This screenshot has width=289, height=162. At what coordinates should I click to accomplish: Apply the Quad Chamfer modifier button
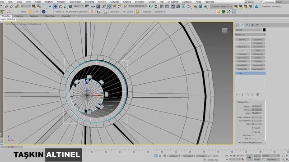click(258, 69)
